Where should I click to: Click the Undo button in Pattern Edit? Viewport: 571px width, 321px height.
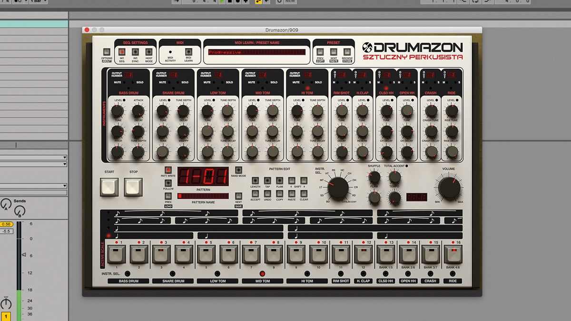[x=267, y=195]
